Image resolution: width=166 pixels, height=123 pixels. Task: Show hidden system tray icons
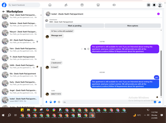tap(145, 115)
